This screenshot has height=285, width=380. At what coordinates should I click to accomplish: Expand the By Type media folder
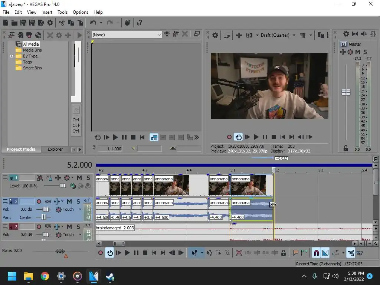coord(12,56)
